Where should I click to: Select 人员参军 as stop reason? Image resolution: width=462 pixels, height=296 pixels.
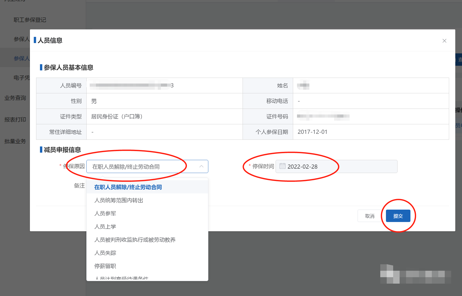pos(105,213)
